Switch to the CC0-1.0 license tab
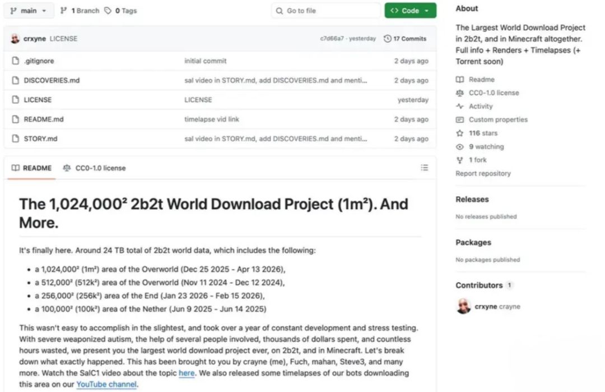 [95, 168]
